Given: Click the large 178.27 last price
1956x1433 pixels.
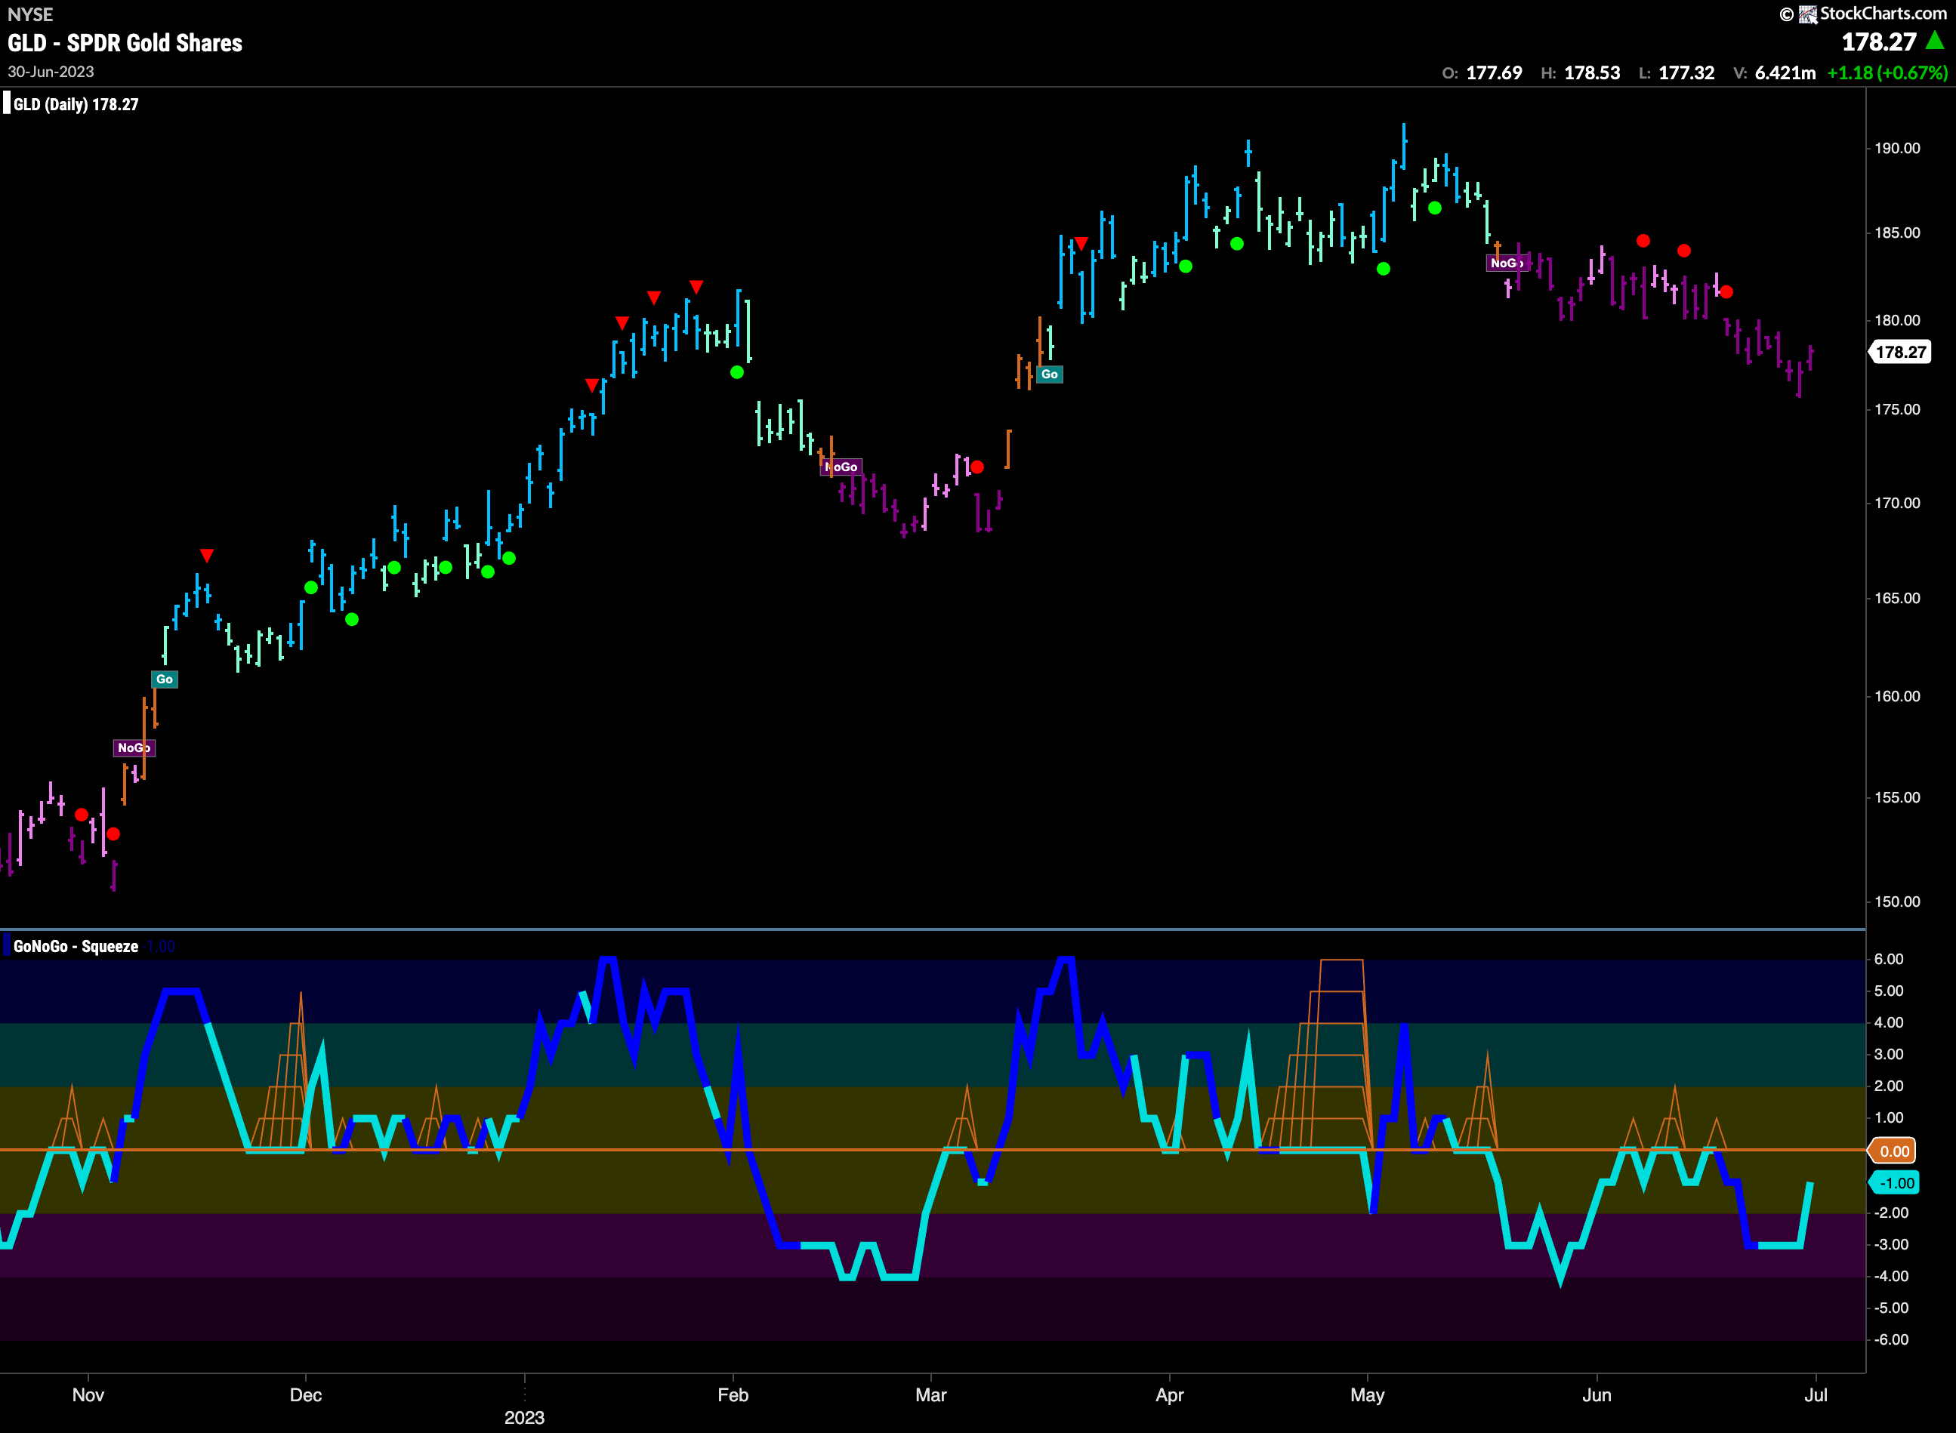Looking at the screenshot, I should [x=1880, y=42].
